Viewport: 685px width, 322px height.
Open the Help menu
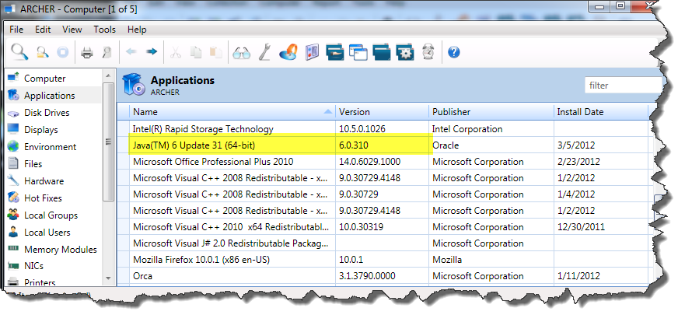(x=137, y=30)
